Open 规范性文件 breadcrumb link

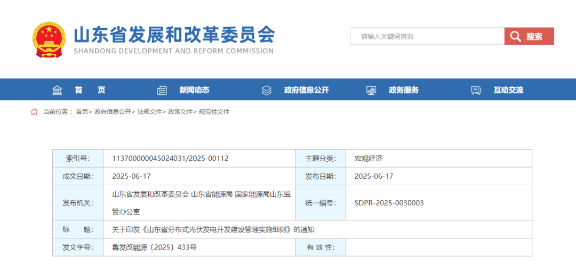coord(214,112)
